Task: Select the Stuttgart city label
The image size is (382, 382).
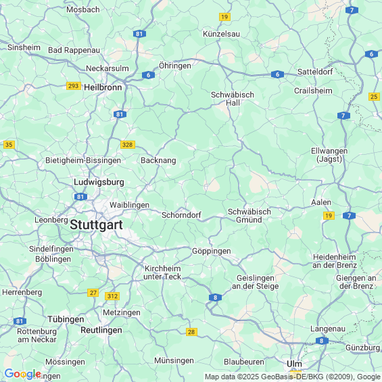Action: 96,224
